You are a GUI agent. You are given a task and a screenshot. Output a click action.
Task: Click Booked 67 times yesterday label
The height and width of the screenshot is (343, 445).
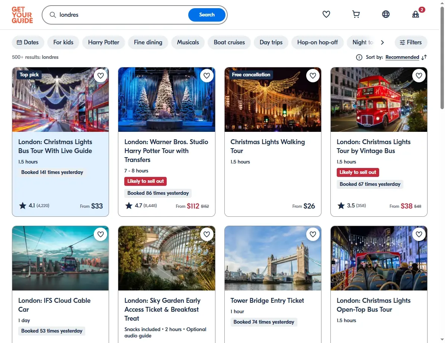370,184
